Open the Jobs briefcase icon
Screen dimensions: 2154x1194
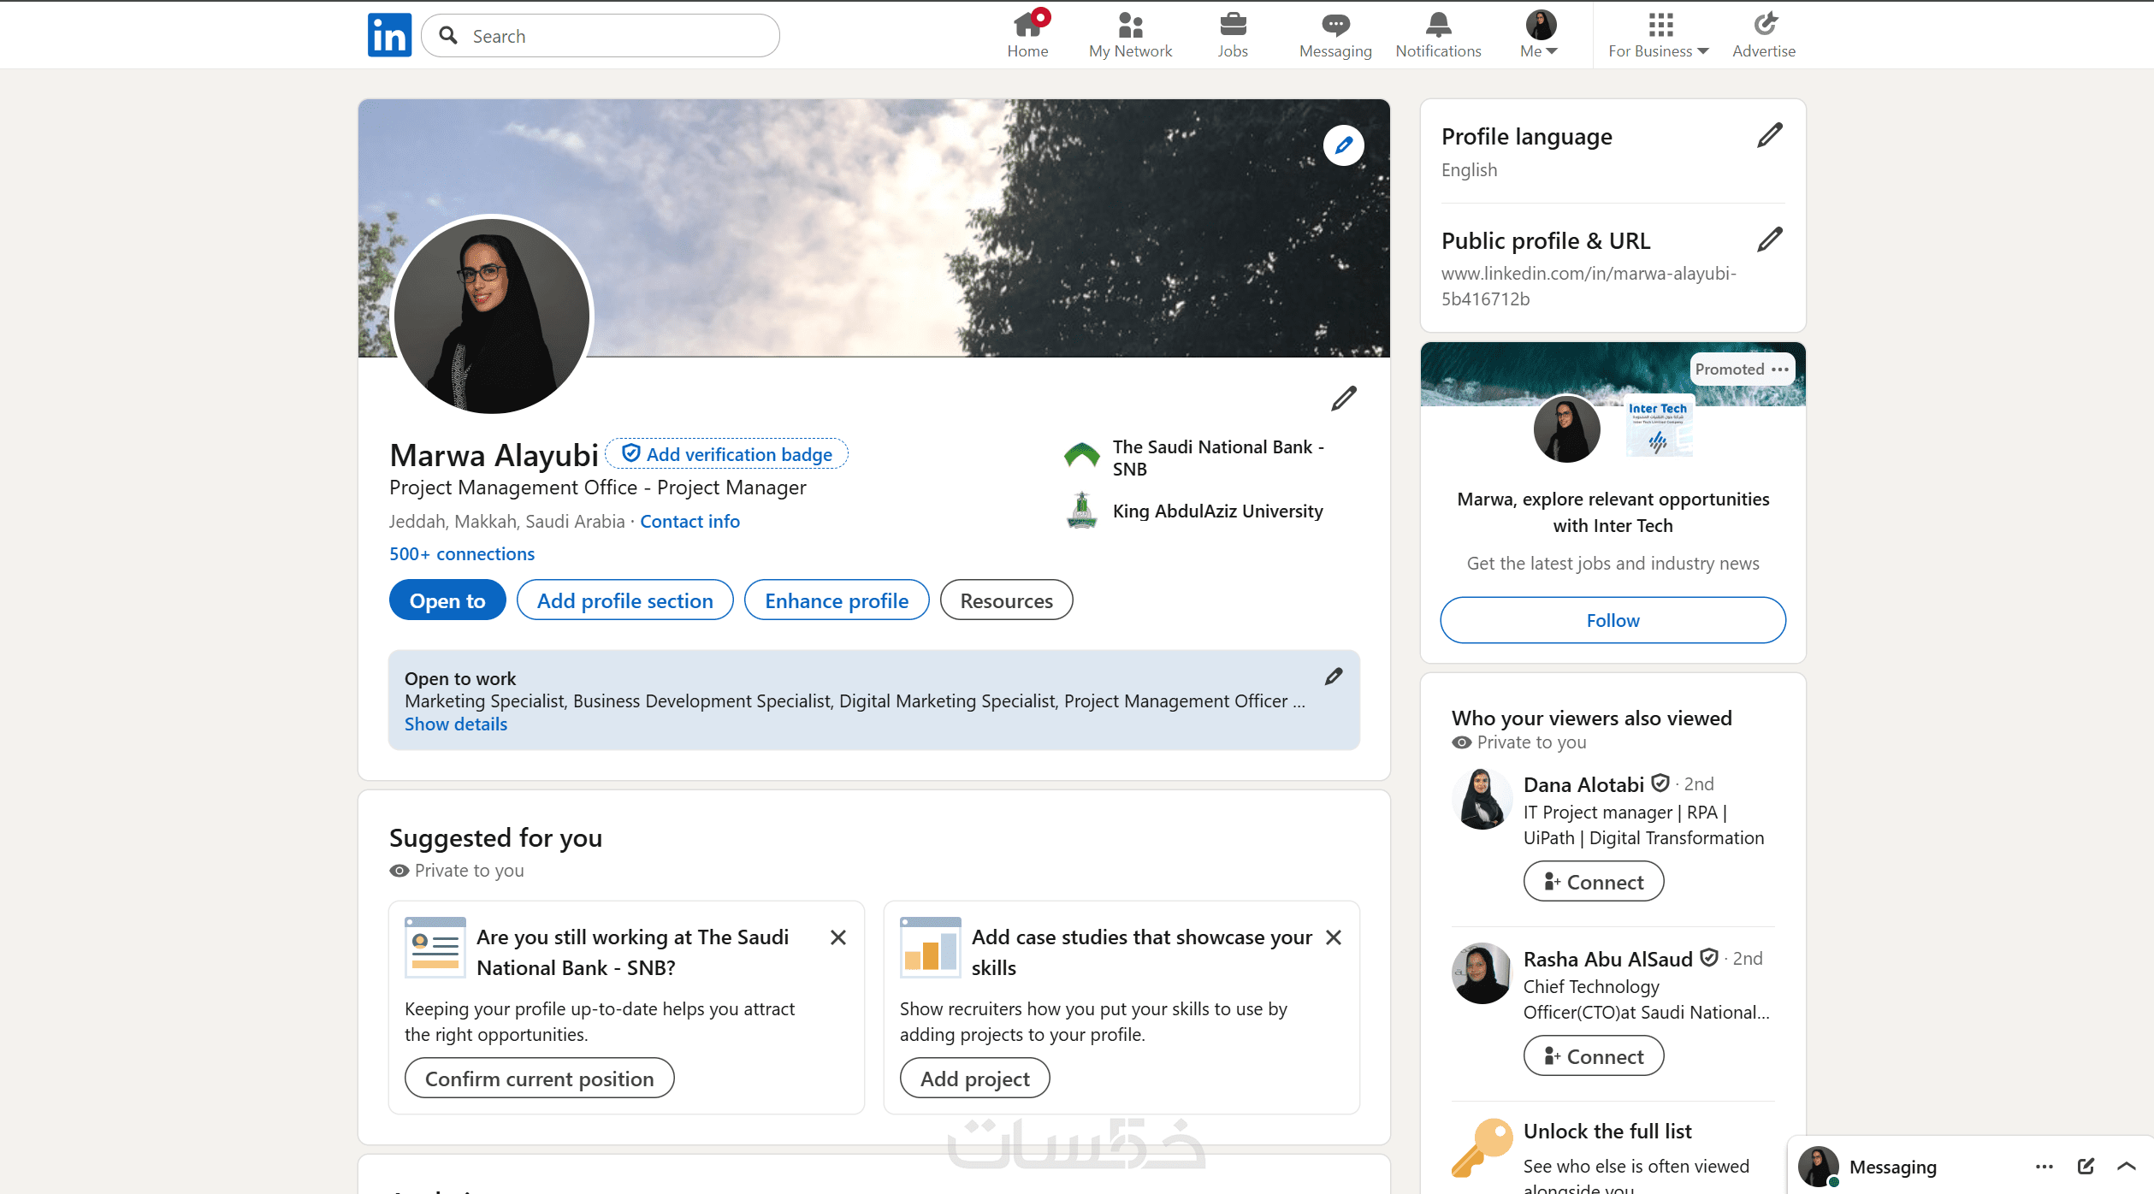(1233, 35)
